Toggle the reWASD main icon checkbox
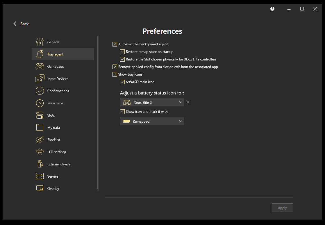Screen dimensions: 325x225 (122, 82)
